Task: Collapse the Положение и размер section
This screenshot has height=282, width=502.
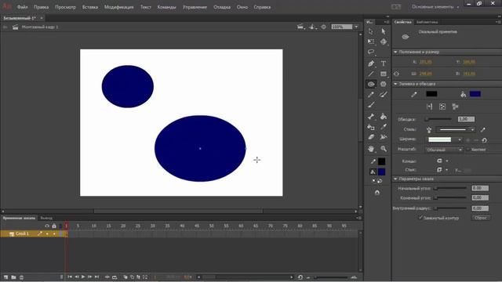Action: tap(395, 52)
